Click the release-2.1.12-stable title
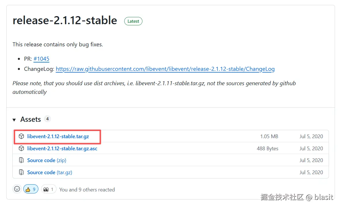 tap(65, 21)
